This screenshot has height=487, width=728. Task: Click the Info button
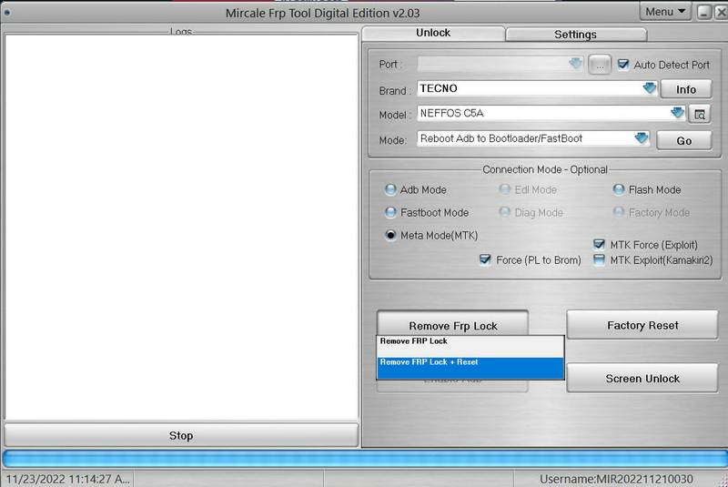[686, 89]
